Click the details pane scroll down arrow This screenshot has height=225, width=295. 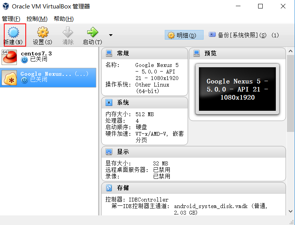tap(290, 212)
